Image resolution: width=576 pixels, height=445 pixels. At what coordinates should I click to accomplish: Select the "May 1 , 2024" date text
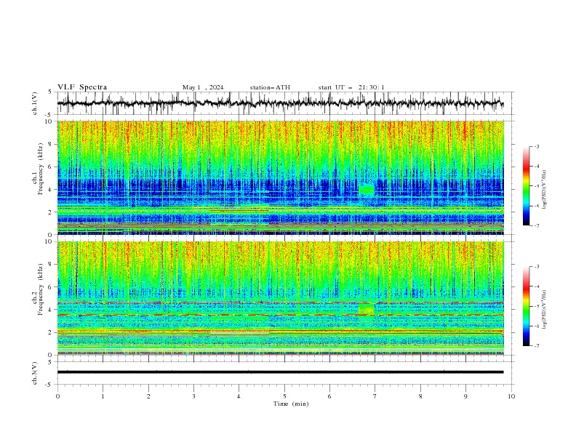pyautogui.click(x=203, y=87)
